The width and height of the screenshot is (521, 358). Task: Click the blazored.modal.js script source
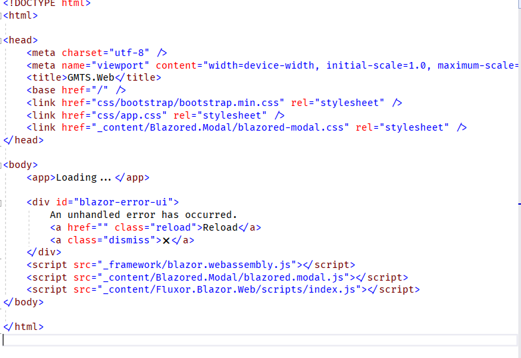(x=223, y=277)
